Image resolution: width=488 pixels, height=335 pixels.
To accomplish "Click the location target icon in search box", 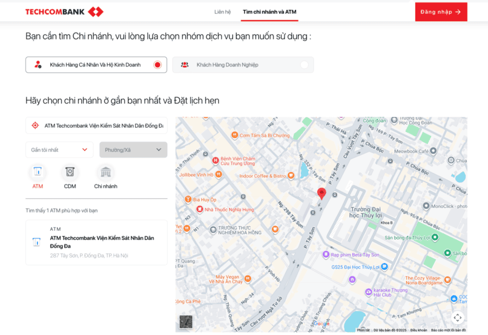I will pos(35,126).
